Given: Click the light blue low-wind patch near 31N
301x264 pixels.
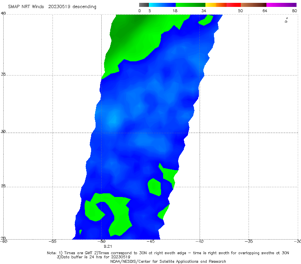Looking at the screenshot, I should tap(113, 119).
